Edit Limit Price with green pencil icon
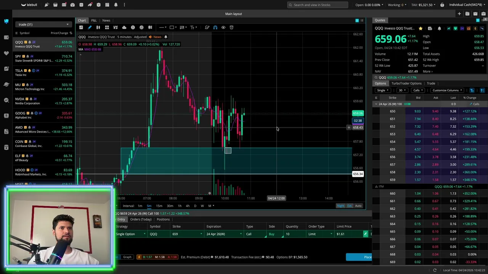 tap(365, 234)
